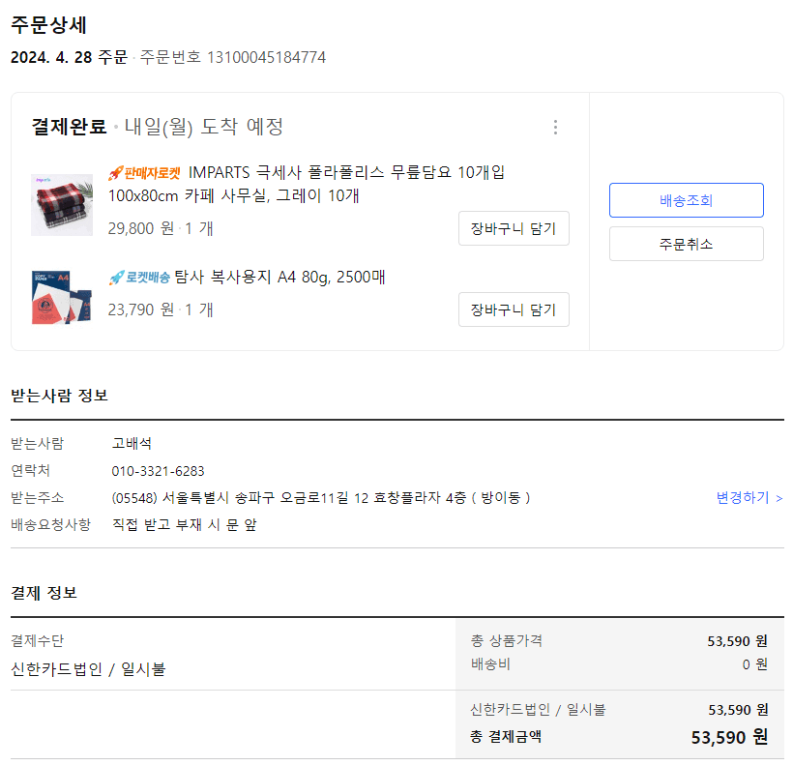Viewport: 793px width, 766px height.
Task: Click the 배송조회 shipment tracking button
Action: [x=686, y=199]
